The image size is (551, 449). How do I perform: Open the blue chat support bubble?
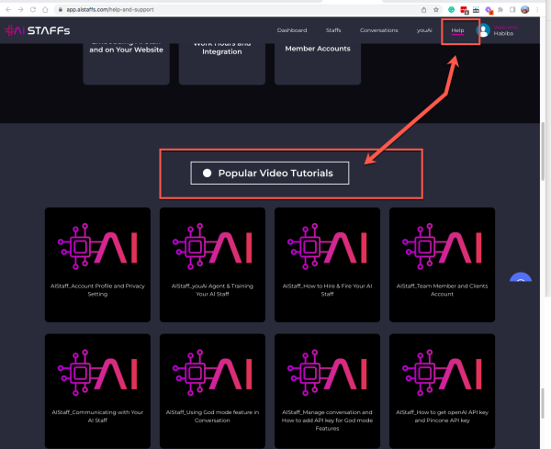click(521, 277)
